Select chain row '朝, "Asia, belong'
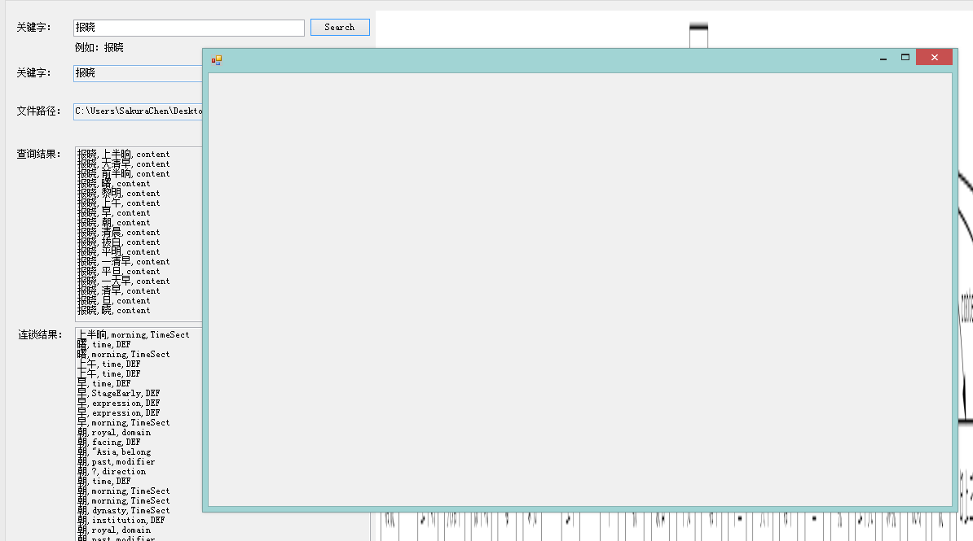 click(x=114, y=452)
